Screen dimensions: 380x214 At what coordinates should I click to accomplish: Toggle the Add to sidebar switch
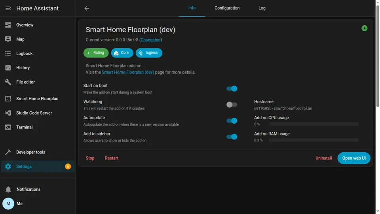pos(232,137)
